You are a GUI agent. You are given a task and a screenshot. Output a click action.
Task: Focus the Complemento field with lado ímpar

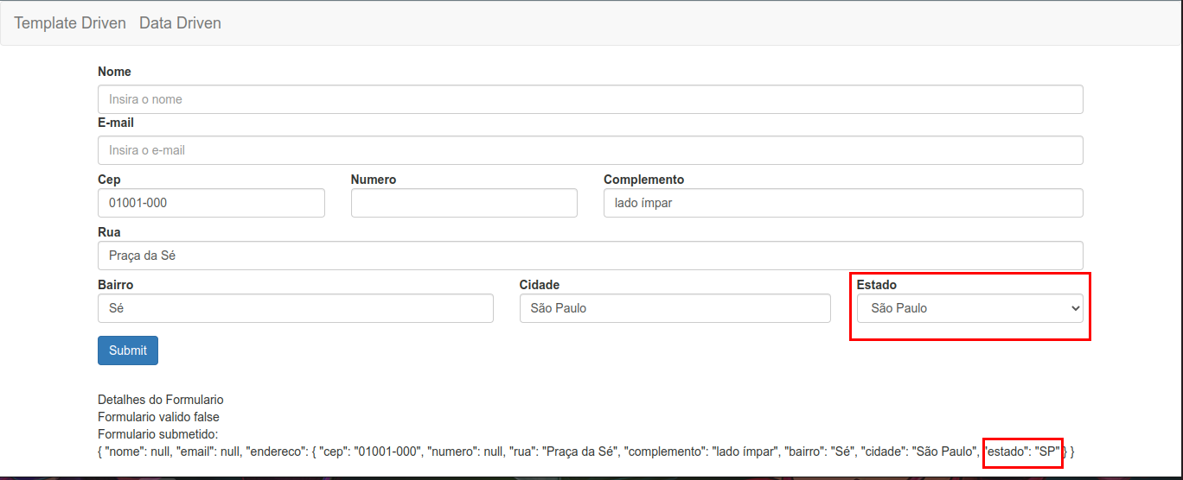coord(843,203)
